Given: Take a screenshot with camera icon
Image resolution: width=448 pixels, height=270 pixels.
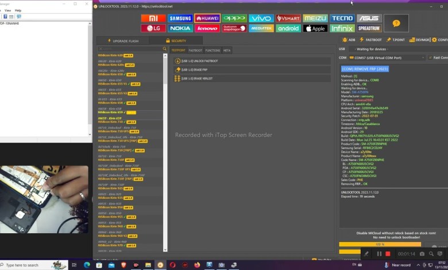Looking at the screenshot, I should 422,254.
